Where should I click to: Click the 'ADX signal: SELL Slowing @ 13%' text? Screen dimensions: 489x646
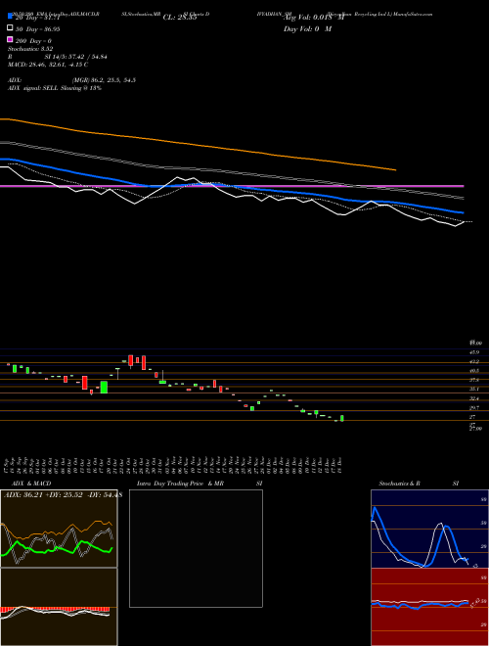coord(55,88)
